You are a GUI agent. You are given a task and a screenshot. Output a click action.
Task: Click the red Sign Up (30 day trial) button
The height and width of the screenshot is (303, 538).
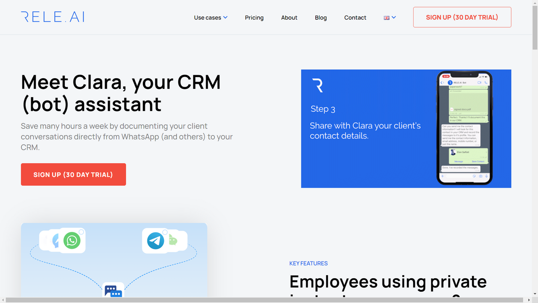coord(74,174)
